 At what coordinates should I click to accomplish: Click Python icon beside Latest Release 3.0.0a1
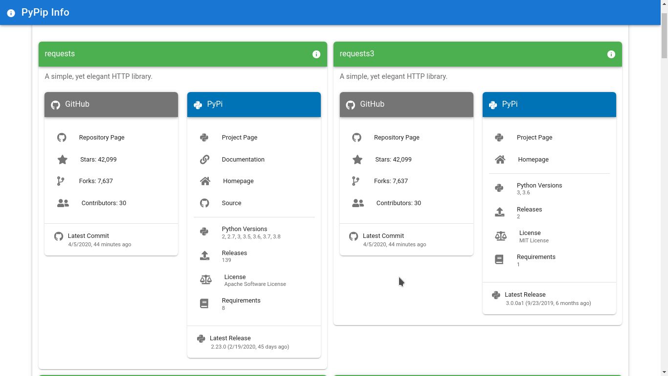tap(496, 295)
